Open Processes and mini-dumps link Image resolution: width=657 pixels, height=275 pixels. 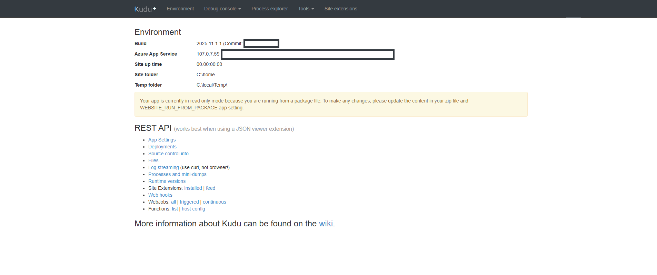pyautogui.click(x=177, y=174)
